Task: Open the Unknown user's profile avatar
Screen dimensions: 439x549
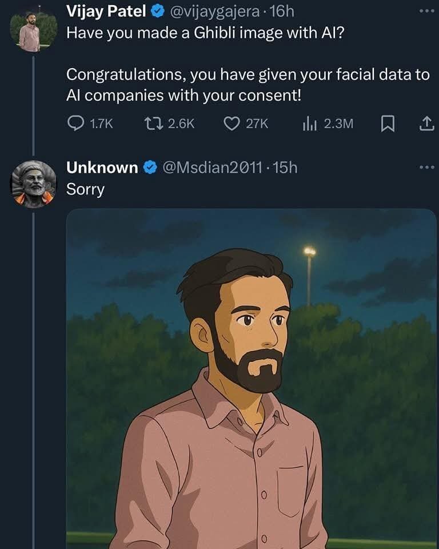Action: point(34,184)
